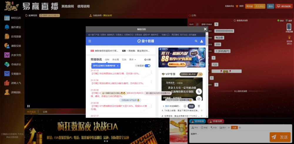Open 市场评论 in the sidebar
Image resolution: width=294 pixels, height=144 pixels.
[x=13, y=64]
